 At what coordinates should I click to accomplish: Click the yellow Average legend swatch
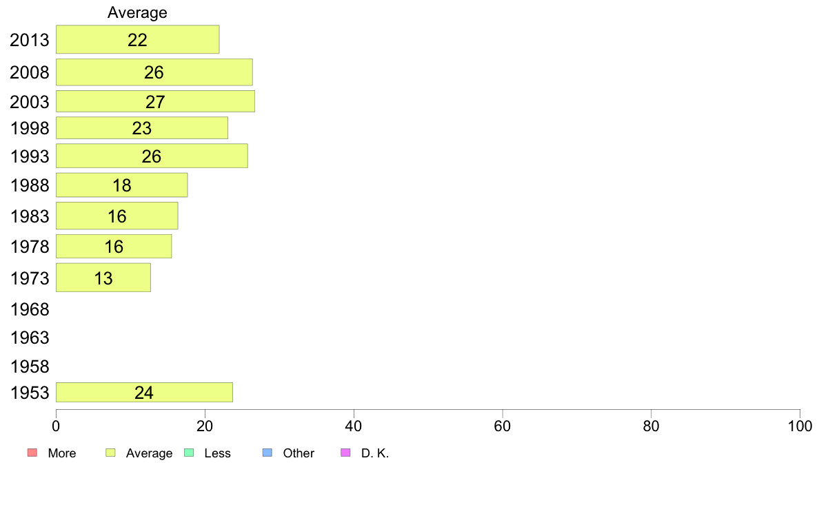[x=110, y=453]
